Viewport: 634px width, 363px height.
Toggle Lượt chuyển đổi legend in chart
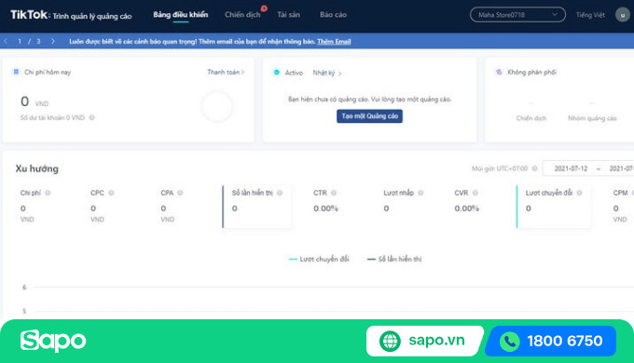pos(319,259)
